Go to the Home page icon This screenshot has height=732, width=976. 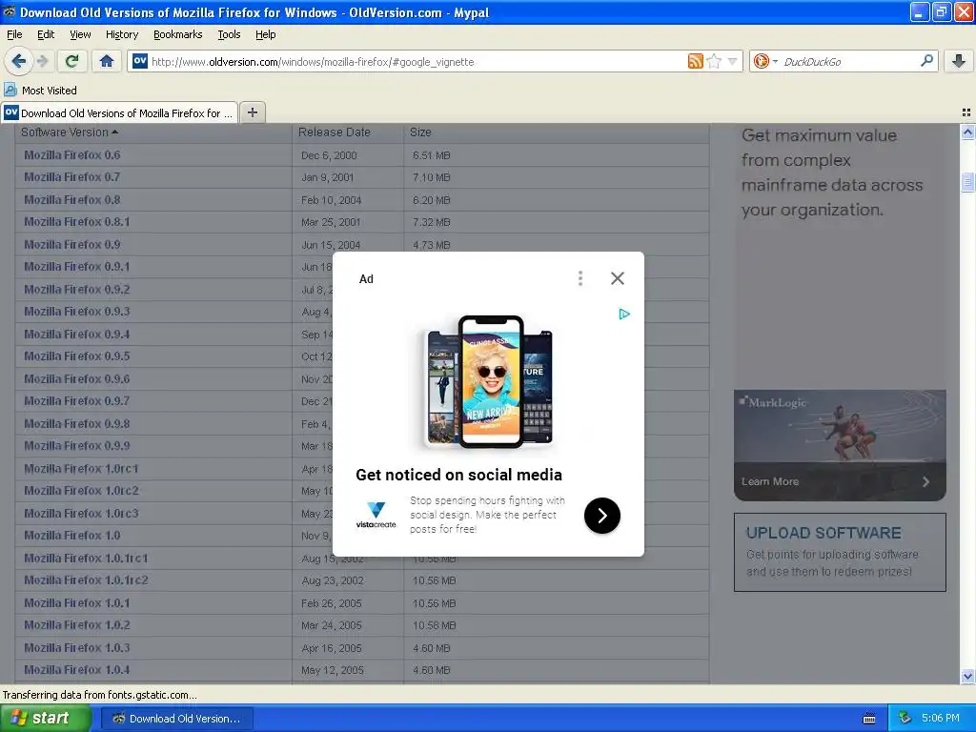coord(107,61)
